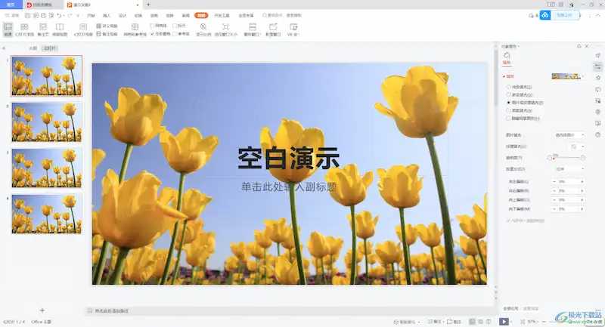Viewport: 605px width, 327px height.
Task: Click the Reset Background button
Action: 531,309
